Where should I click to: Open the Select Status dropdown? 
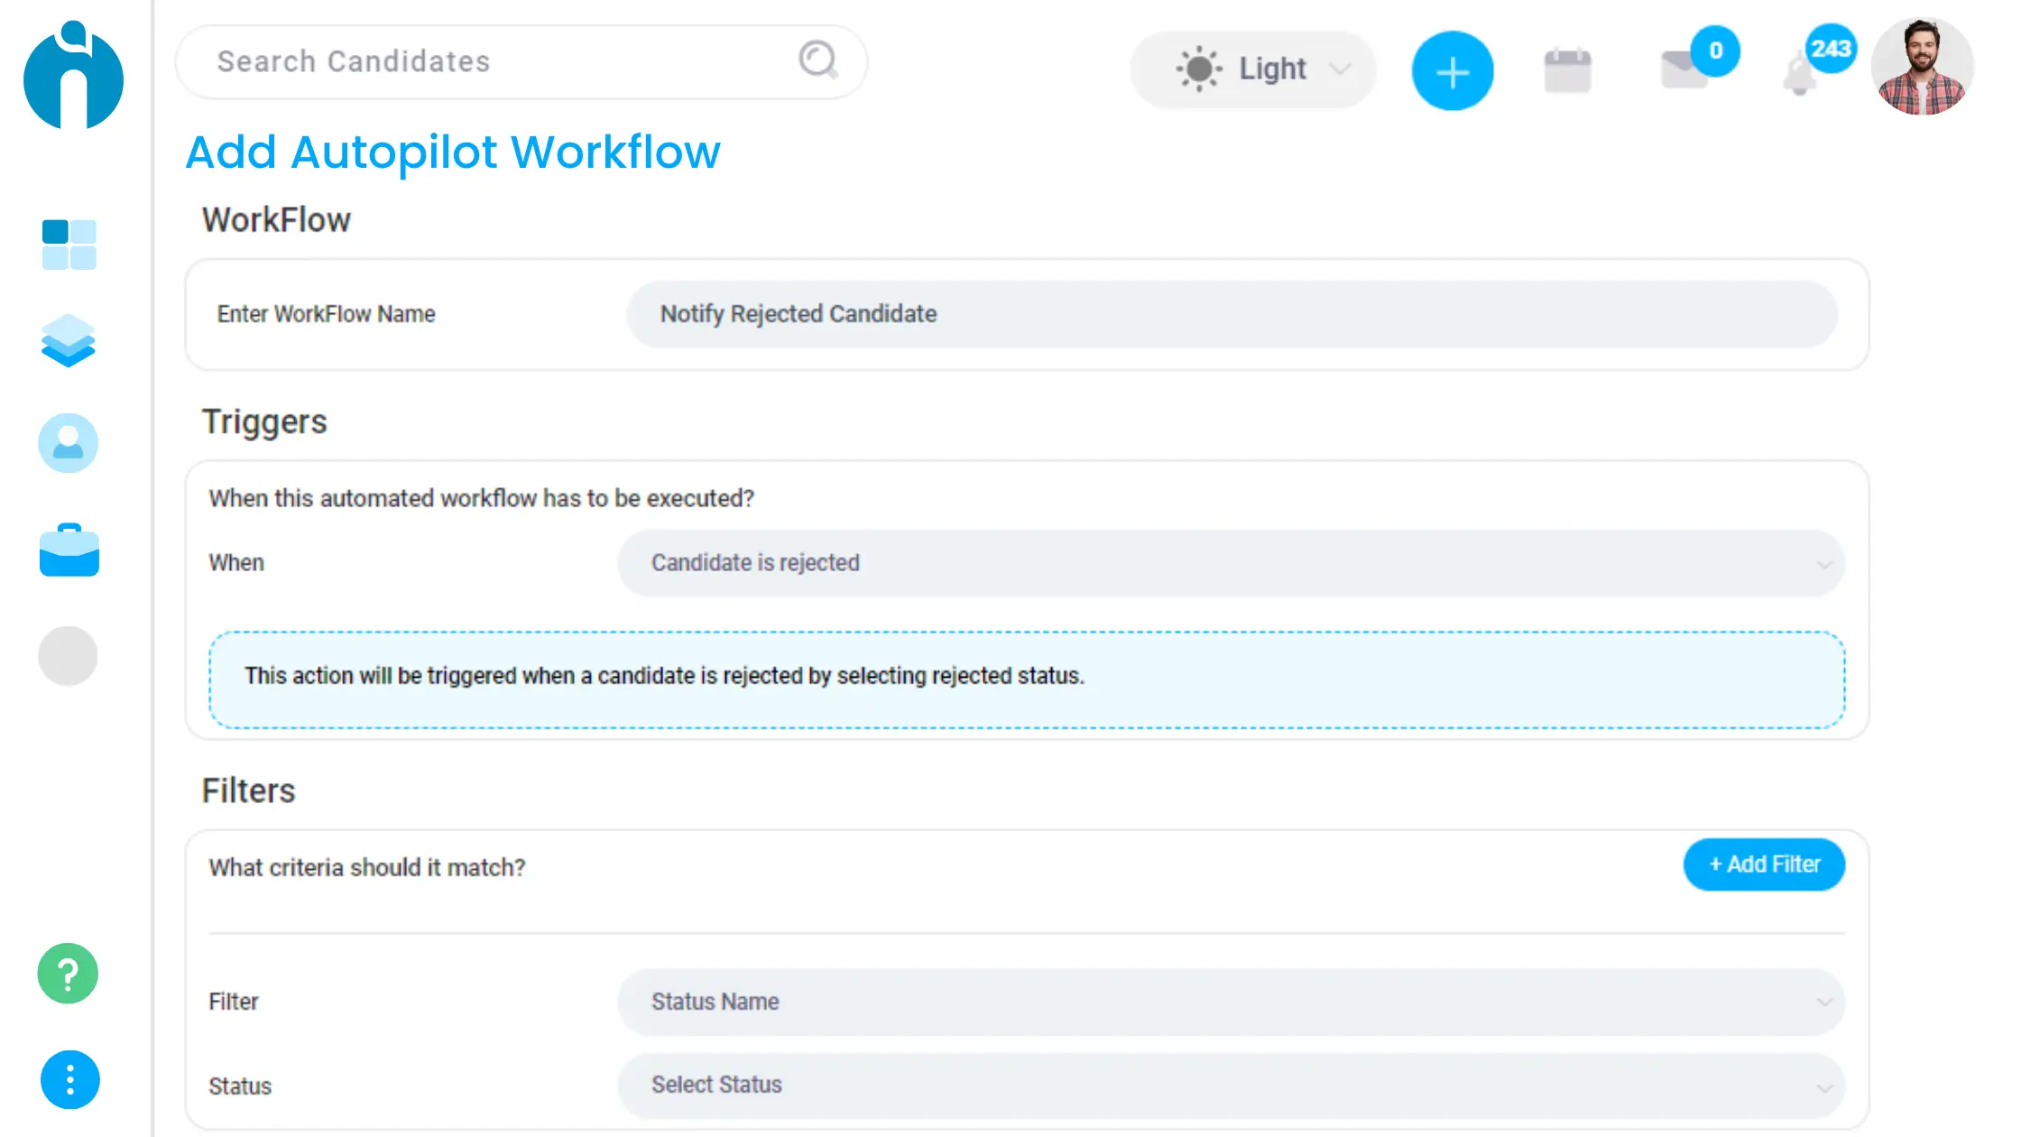[1231, 1085]
